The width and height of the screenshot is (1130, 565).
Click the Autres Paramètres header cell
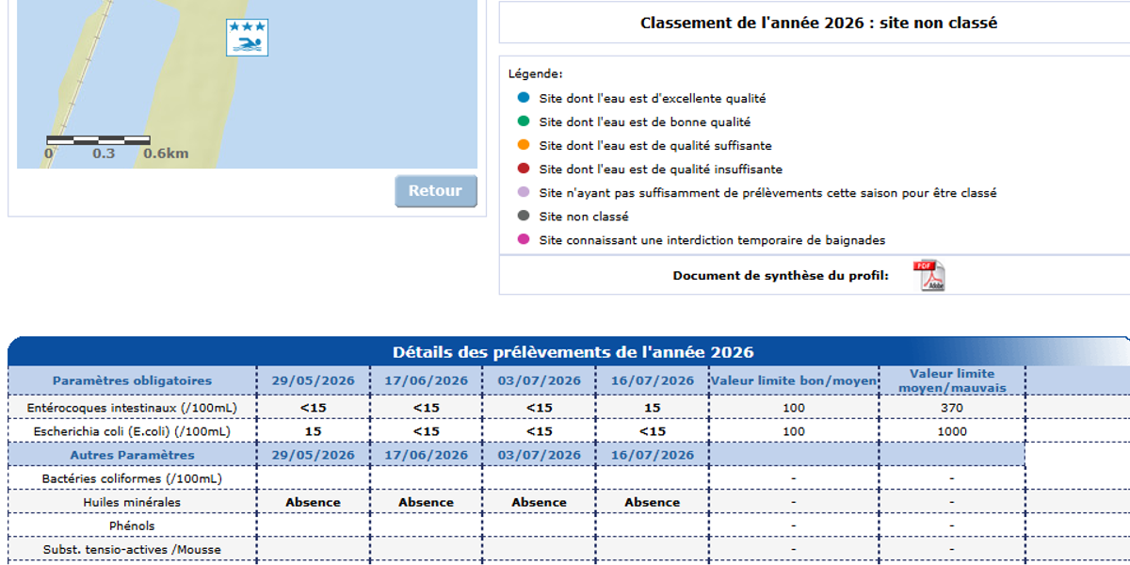click(x=132, y=455)
